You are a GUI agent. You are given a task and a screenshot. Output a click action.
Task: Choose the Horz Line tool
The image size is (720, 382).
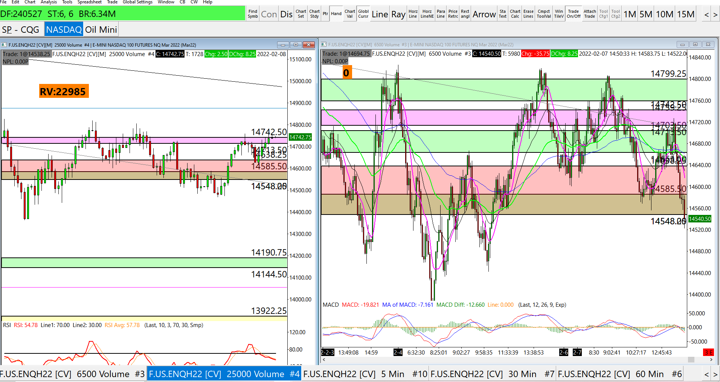click(x=413, y=14)
